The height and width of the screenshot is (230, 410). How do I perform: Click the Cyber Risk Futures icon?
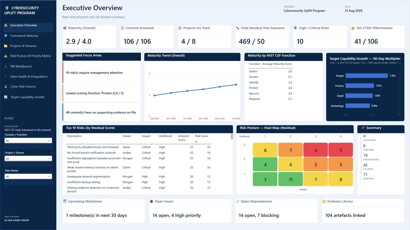[6, 87]
